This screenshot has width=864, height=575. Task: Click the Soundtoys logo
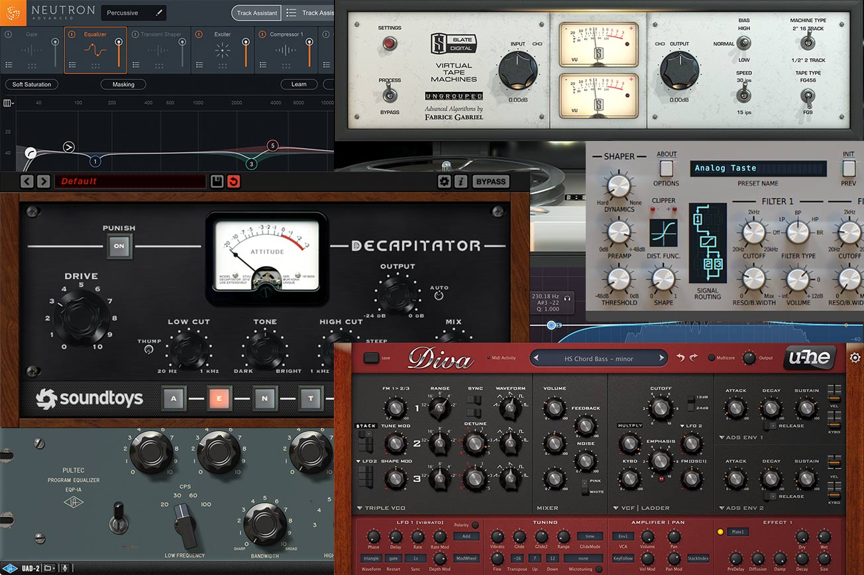tap(89, 398)
